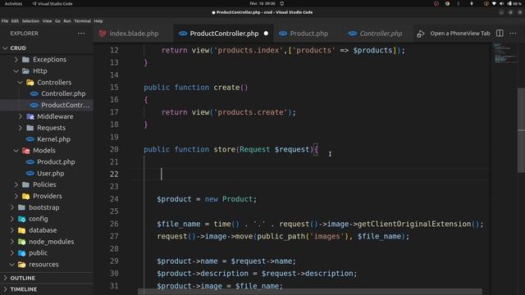
Task: Click the horizontal scrollbar at editor bottom
Action: 310,292
